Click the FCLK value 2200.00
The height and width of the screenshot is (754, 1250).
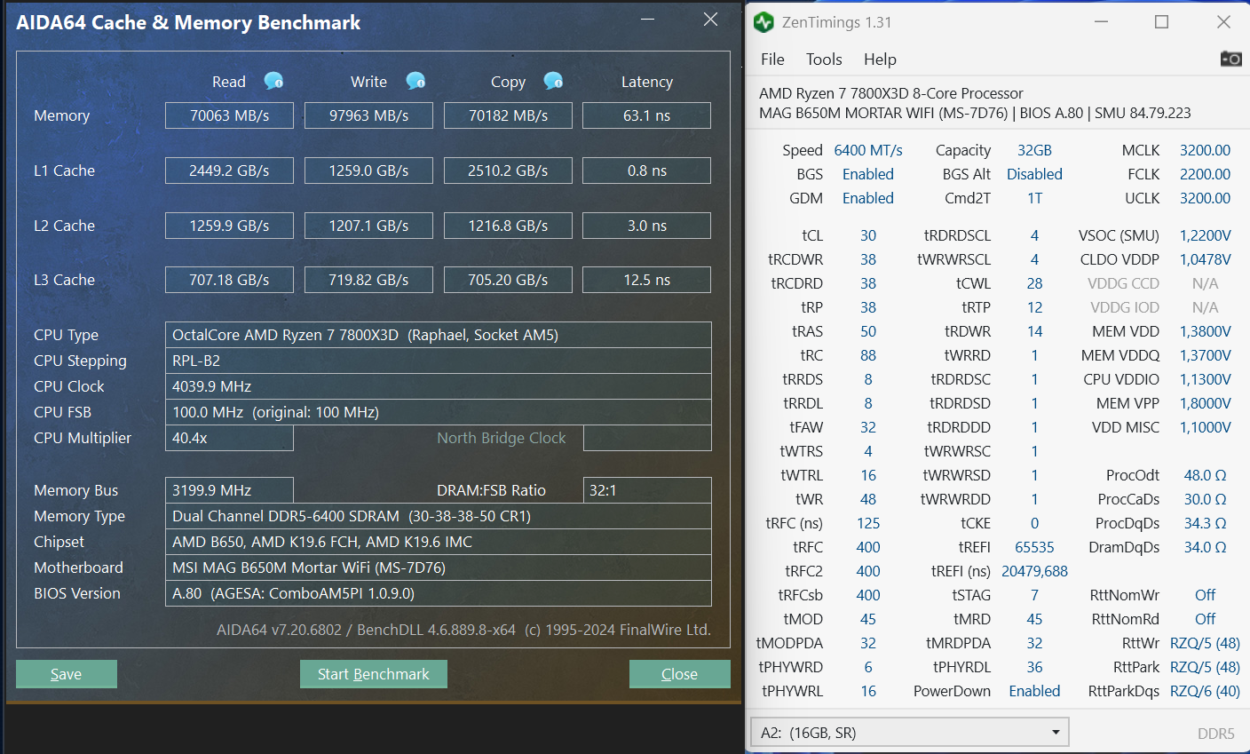(1205, 174)
